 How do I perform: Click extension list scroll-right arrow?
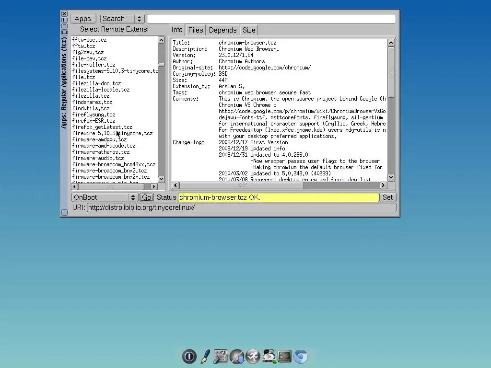pyautogui.click(x=154, y=186)
